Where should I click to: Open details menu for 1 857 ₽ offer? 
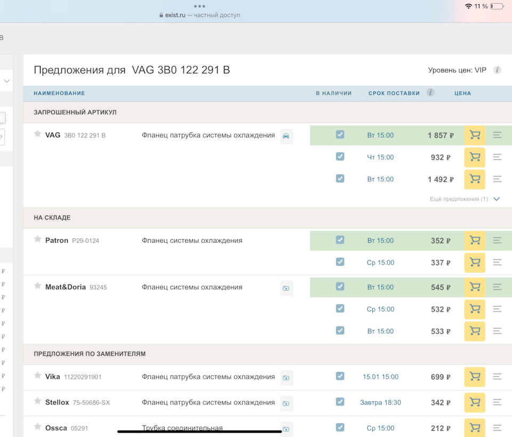pyautogui.click(x=497, y=135)
